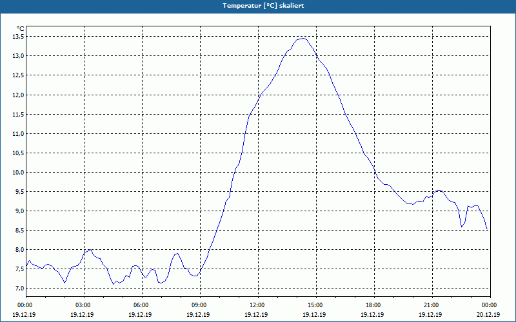Click the title 'Temperatur [°C] skaliert'
516x322 pixels.
[x=263, y=6]
